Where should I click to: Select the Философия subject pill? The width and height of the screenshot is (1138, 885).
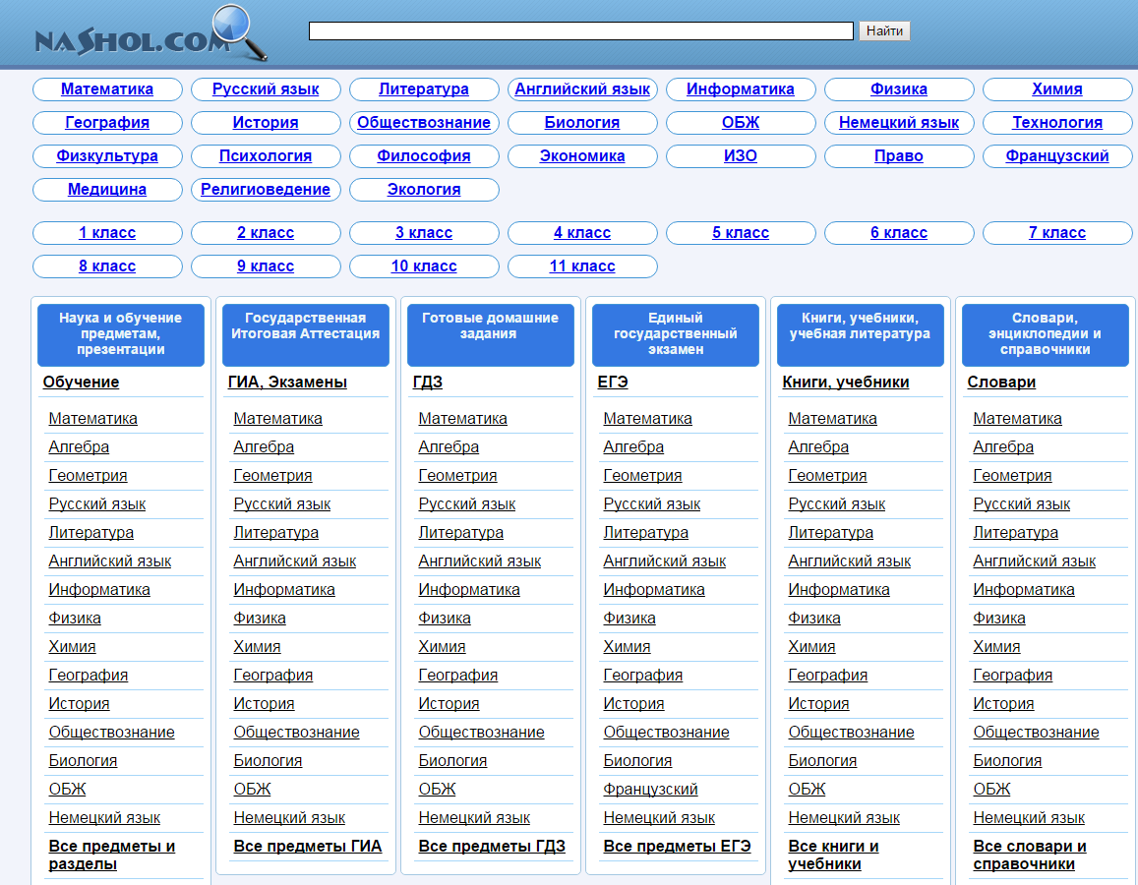[424, 156]
